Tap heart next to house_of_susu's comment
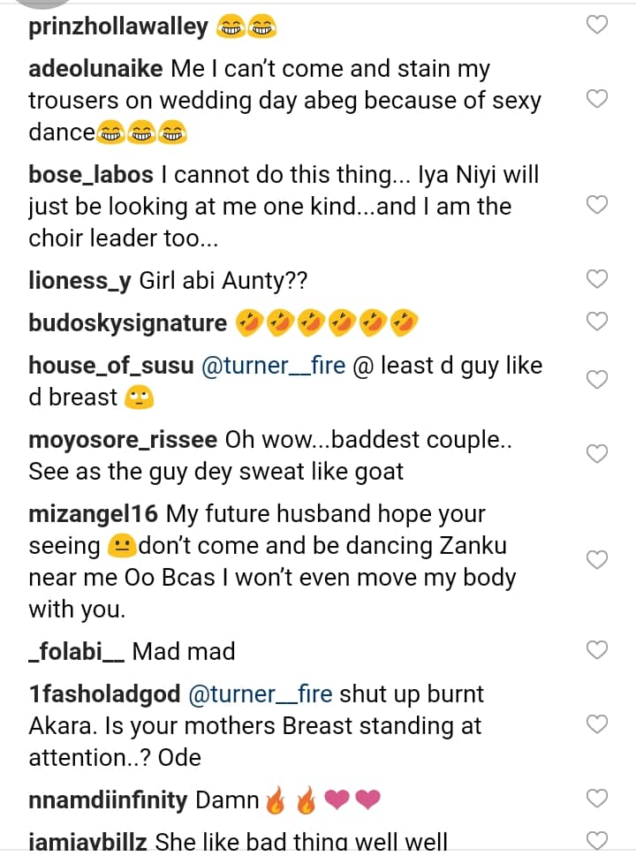 click(x=598, y=380)
